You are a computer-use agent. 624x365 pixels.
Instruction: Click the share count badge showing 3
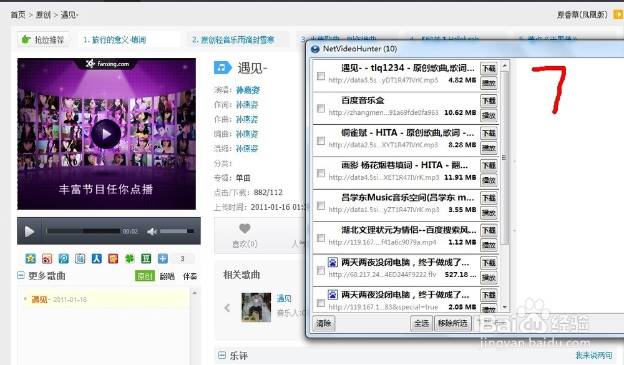tap(182, 259)
